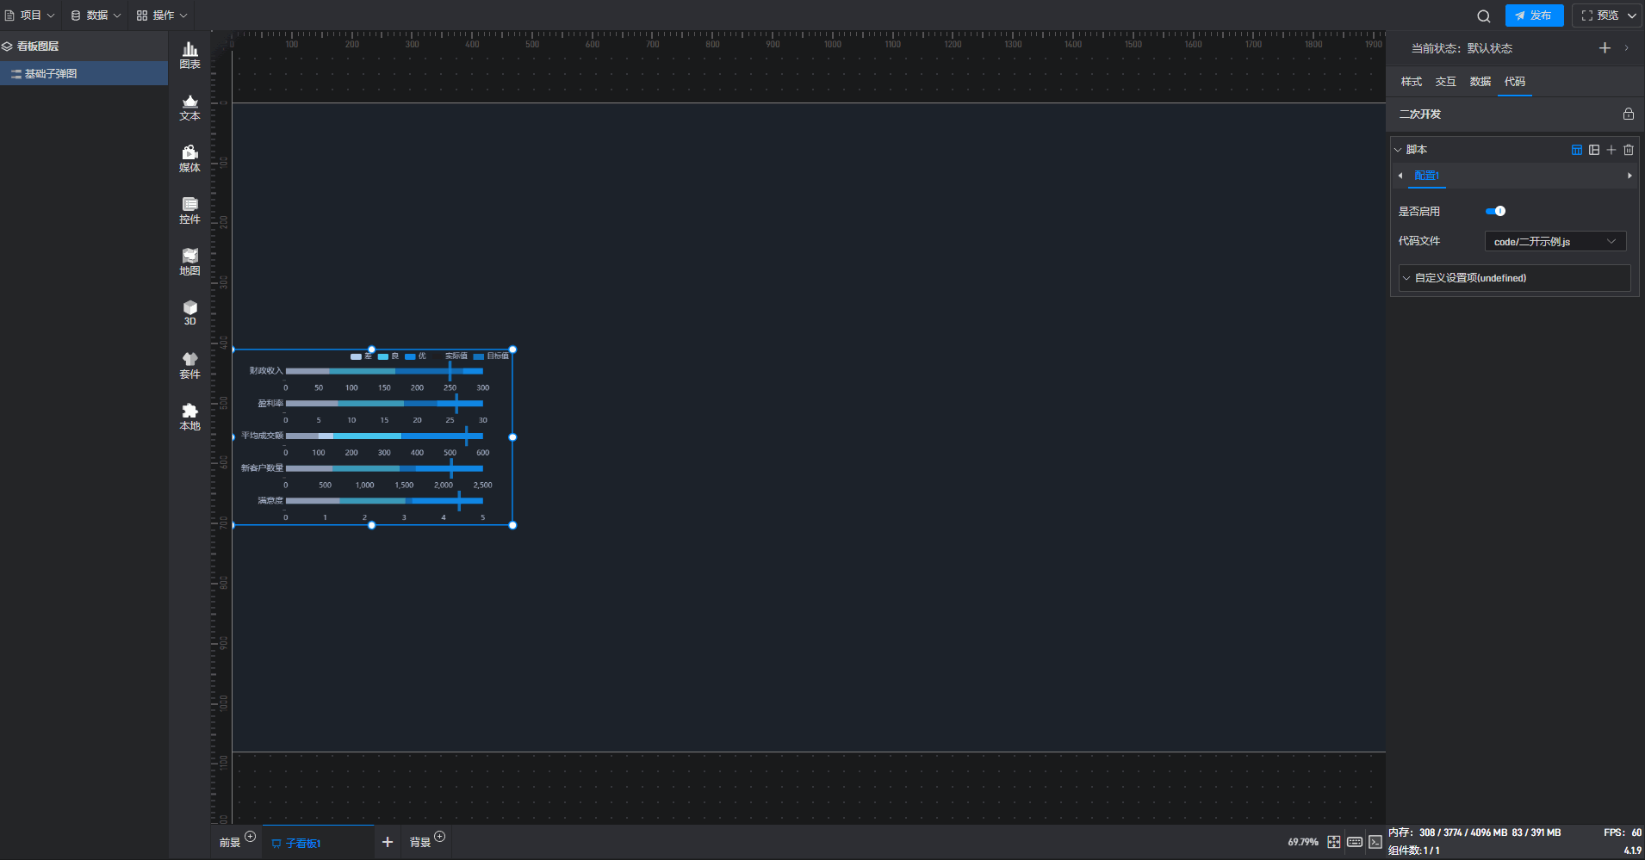Click the 预览 preview button
Viewport: 1645px width, 860px height.
pyautogui.click(x=1607, y=15)
